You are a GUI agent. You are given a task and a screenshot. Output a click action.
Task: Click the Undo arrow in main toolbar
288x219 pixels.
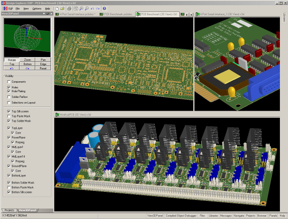click(91, 9)
